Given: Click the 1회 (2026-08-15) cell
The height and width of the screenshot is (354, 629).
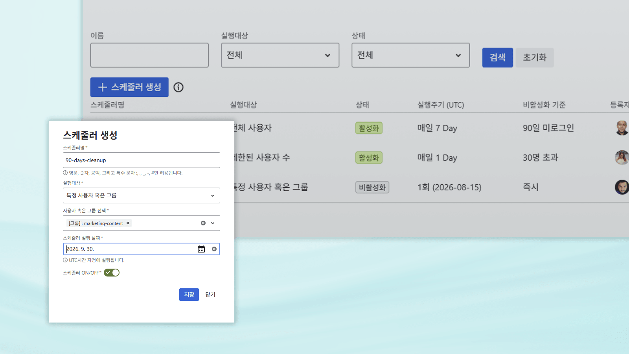Looking at the screenshot, I should [x=449, y=187].
